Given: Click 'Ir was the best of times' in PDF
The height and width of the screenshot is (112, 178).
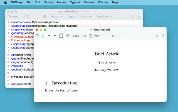Looking at the screenshot, I should click(61, 90).
